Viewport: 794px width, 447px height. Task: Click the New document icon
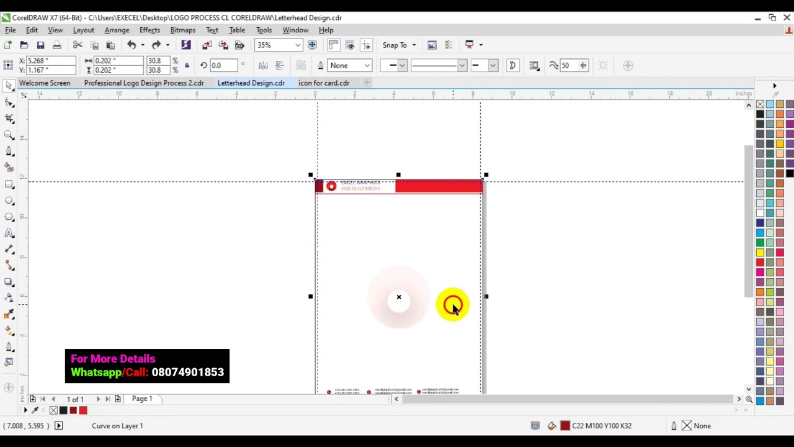[7, 45]
